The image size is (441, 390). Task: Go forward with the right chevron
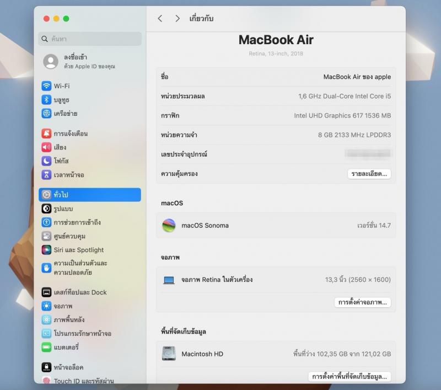coord(178,19)
